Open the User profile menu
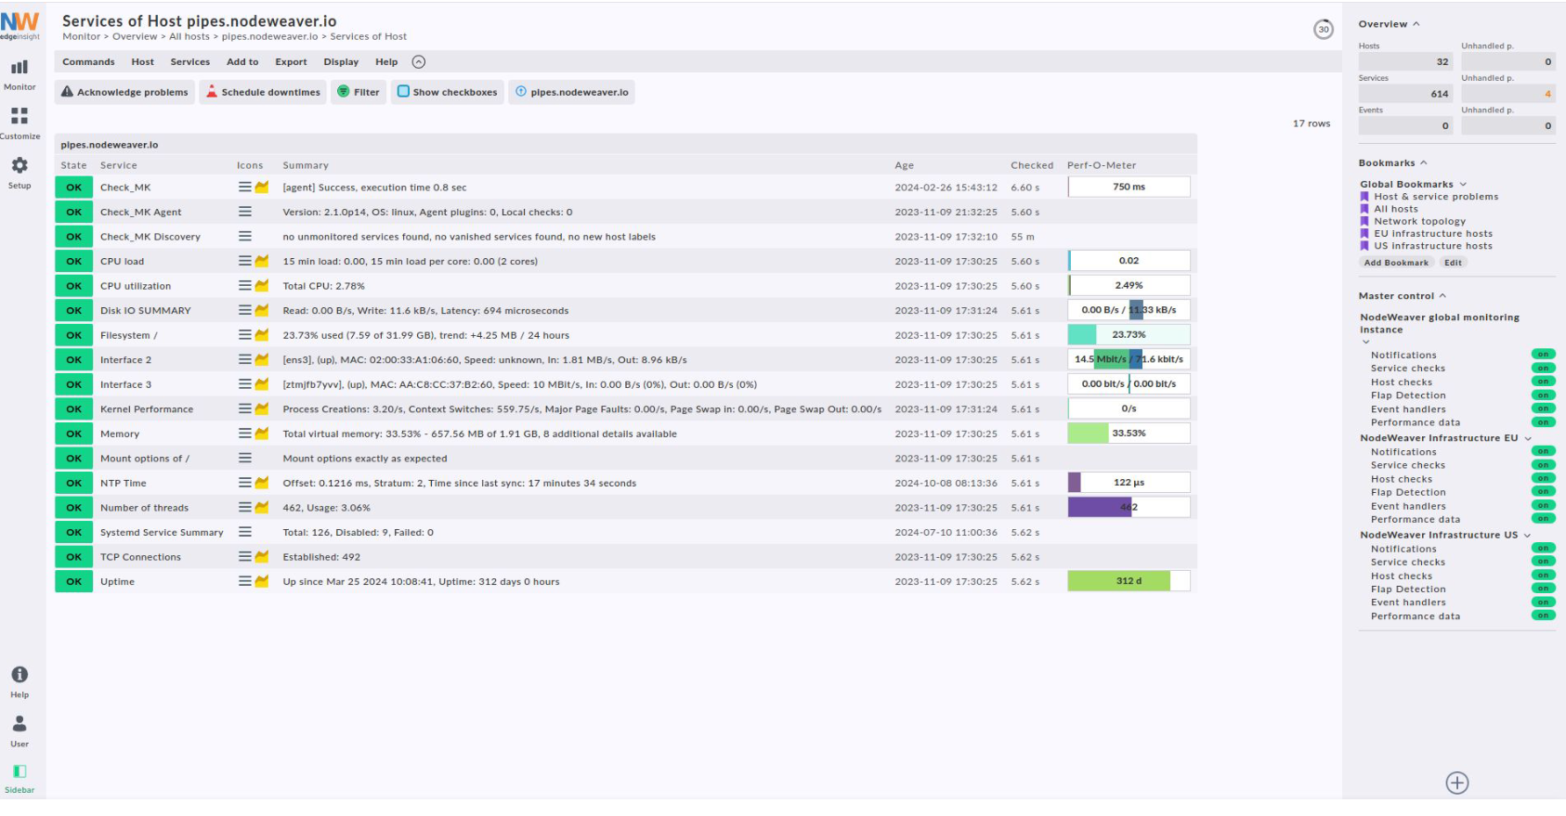This screenshot has width=1566, height=816. 20,731
